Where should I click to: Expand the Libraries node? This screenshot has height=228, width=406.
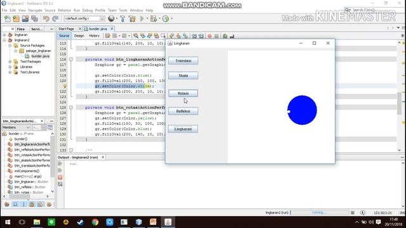[x=10, y=66]
